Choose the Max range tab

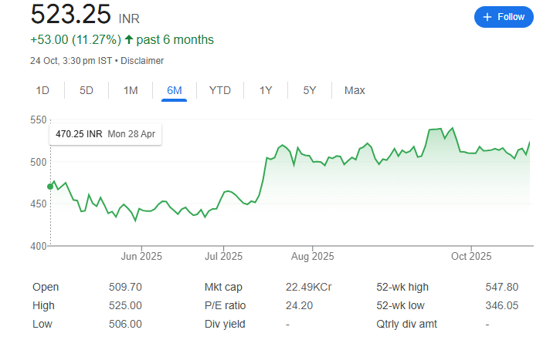(355, 90)
